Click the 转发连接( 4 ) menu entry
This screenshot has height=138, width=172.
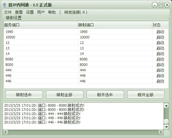pos(76,12)
